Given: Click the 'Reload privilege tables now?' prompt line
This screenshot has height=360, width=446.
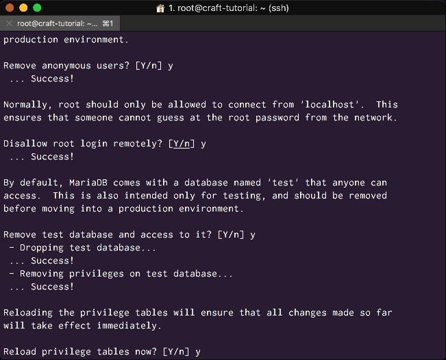Looking at the screenshot, I should click(102, 352).
